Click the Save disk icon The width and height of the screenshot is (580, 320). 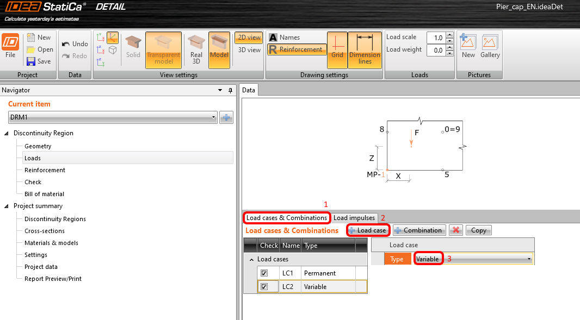[32, 61]
